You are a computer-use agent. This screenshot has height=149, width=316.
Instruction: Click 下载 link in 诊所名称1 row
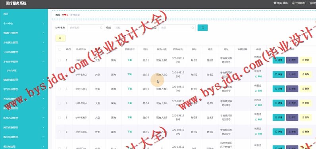tap(129, 60)
